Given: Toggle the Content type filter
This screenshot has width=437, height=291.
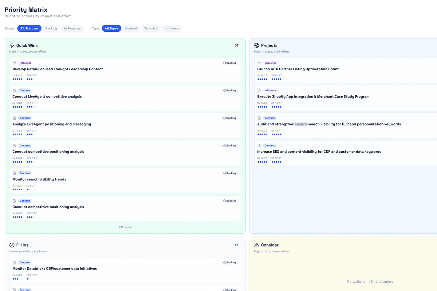Looking at the screenshot, I should point(131,28).
